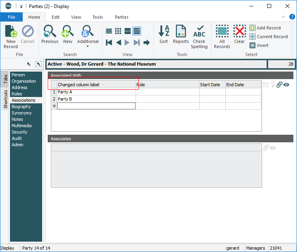The image size is (297, 252).
Task: Toggle the eye icon beside Associated With
Action: [286, 85]
